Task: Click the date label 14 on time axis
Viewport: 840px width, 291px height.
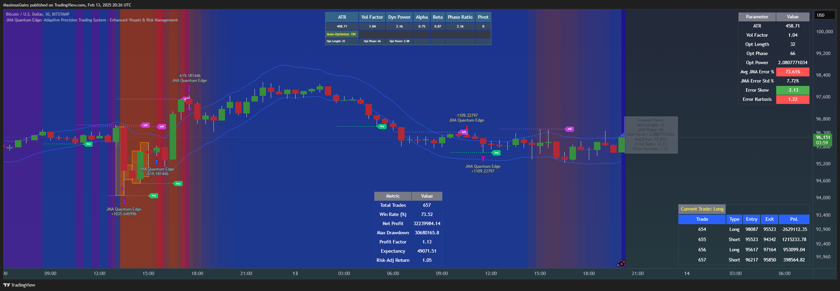Action: (x=687, y=274)
